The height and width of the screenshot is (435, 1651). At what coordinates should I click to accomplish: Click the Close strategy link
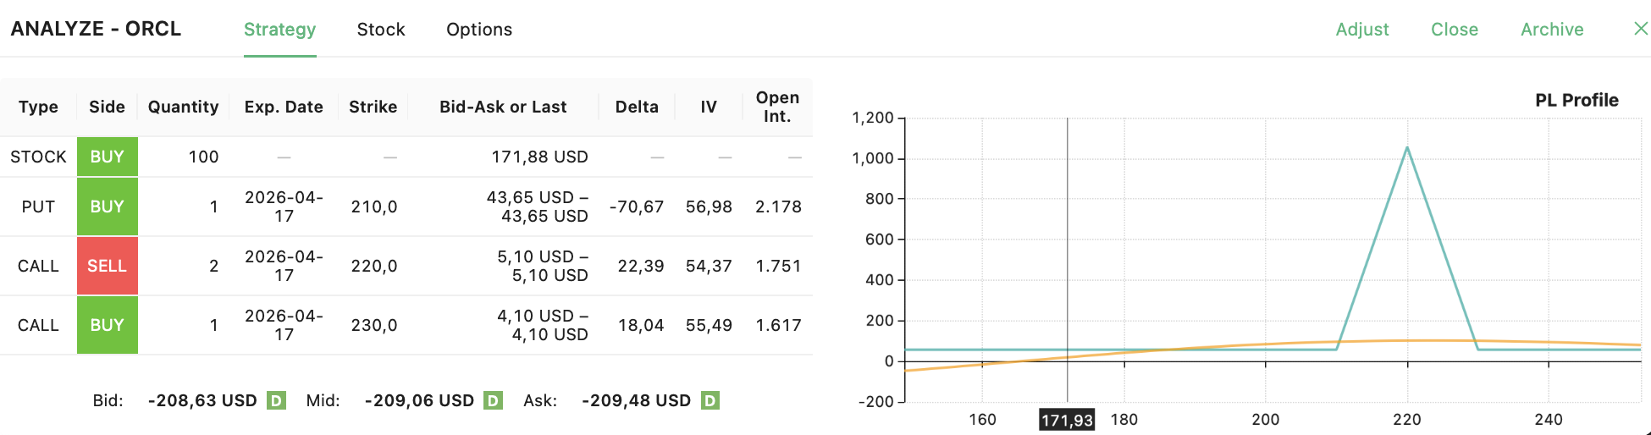pyautogui.click(x=1455, y=30)
